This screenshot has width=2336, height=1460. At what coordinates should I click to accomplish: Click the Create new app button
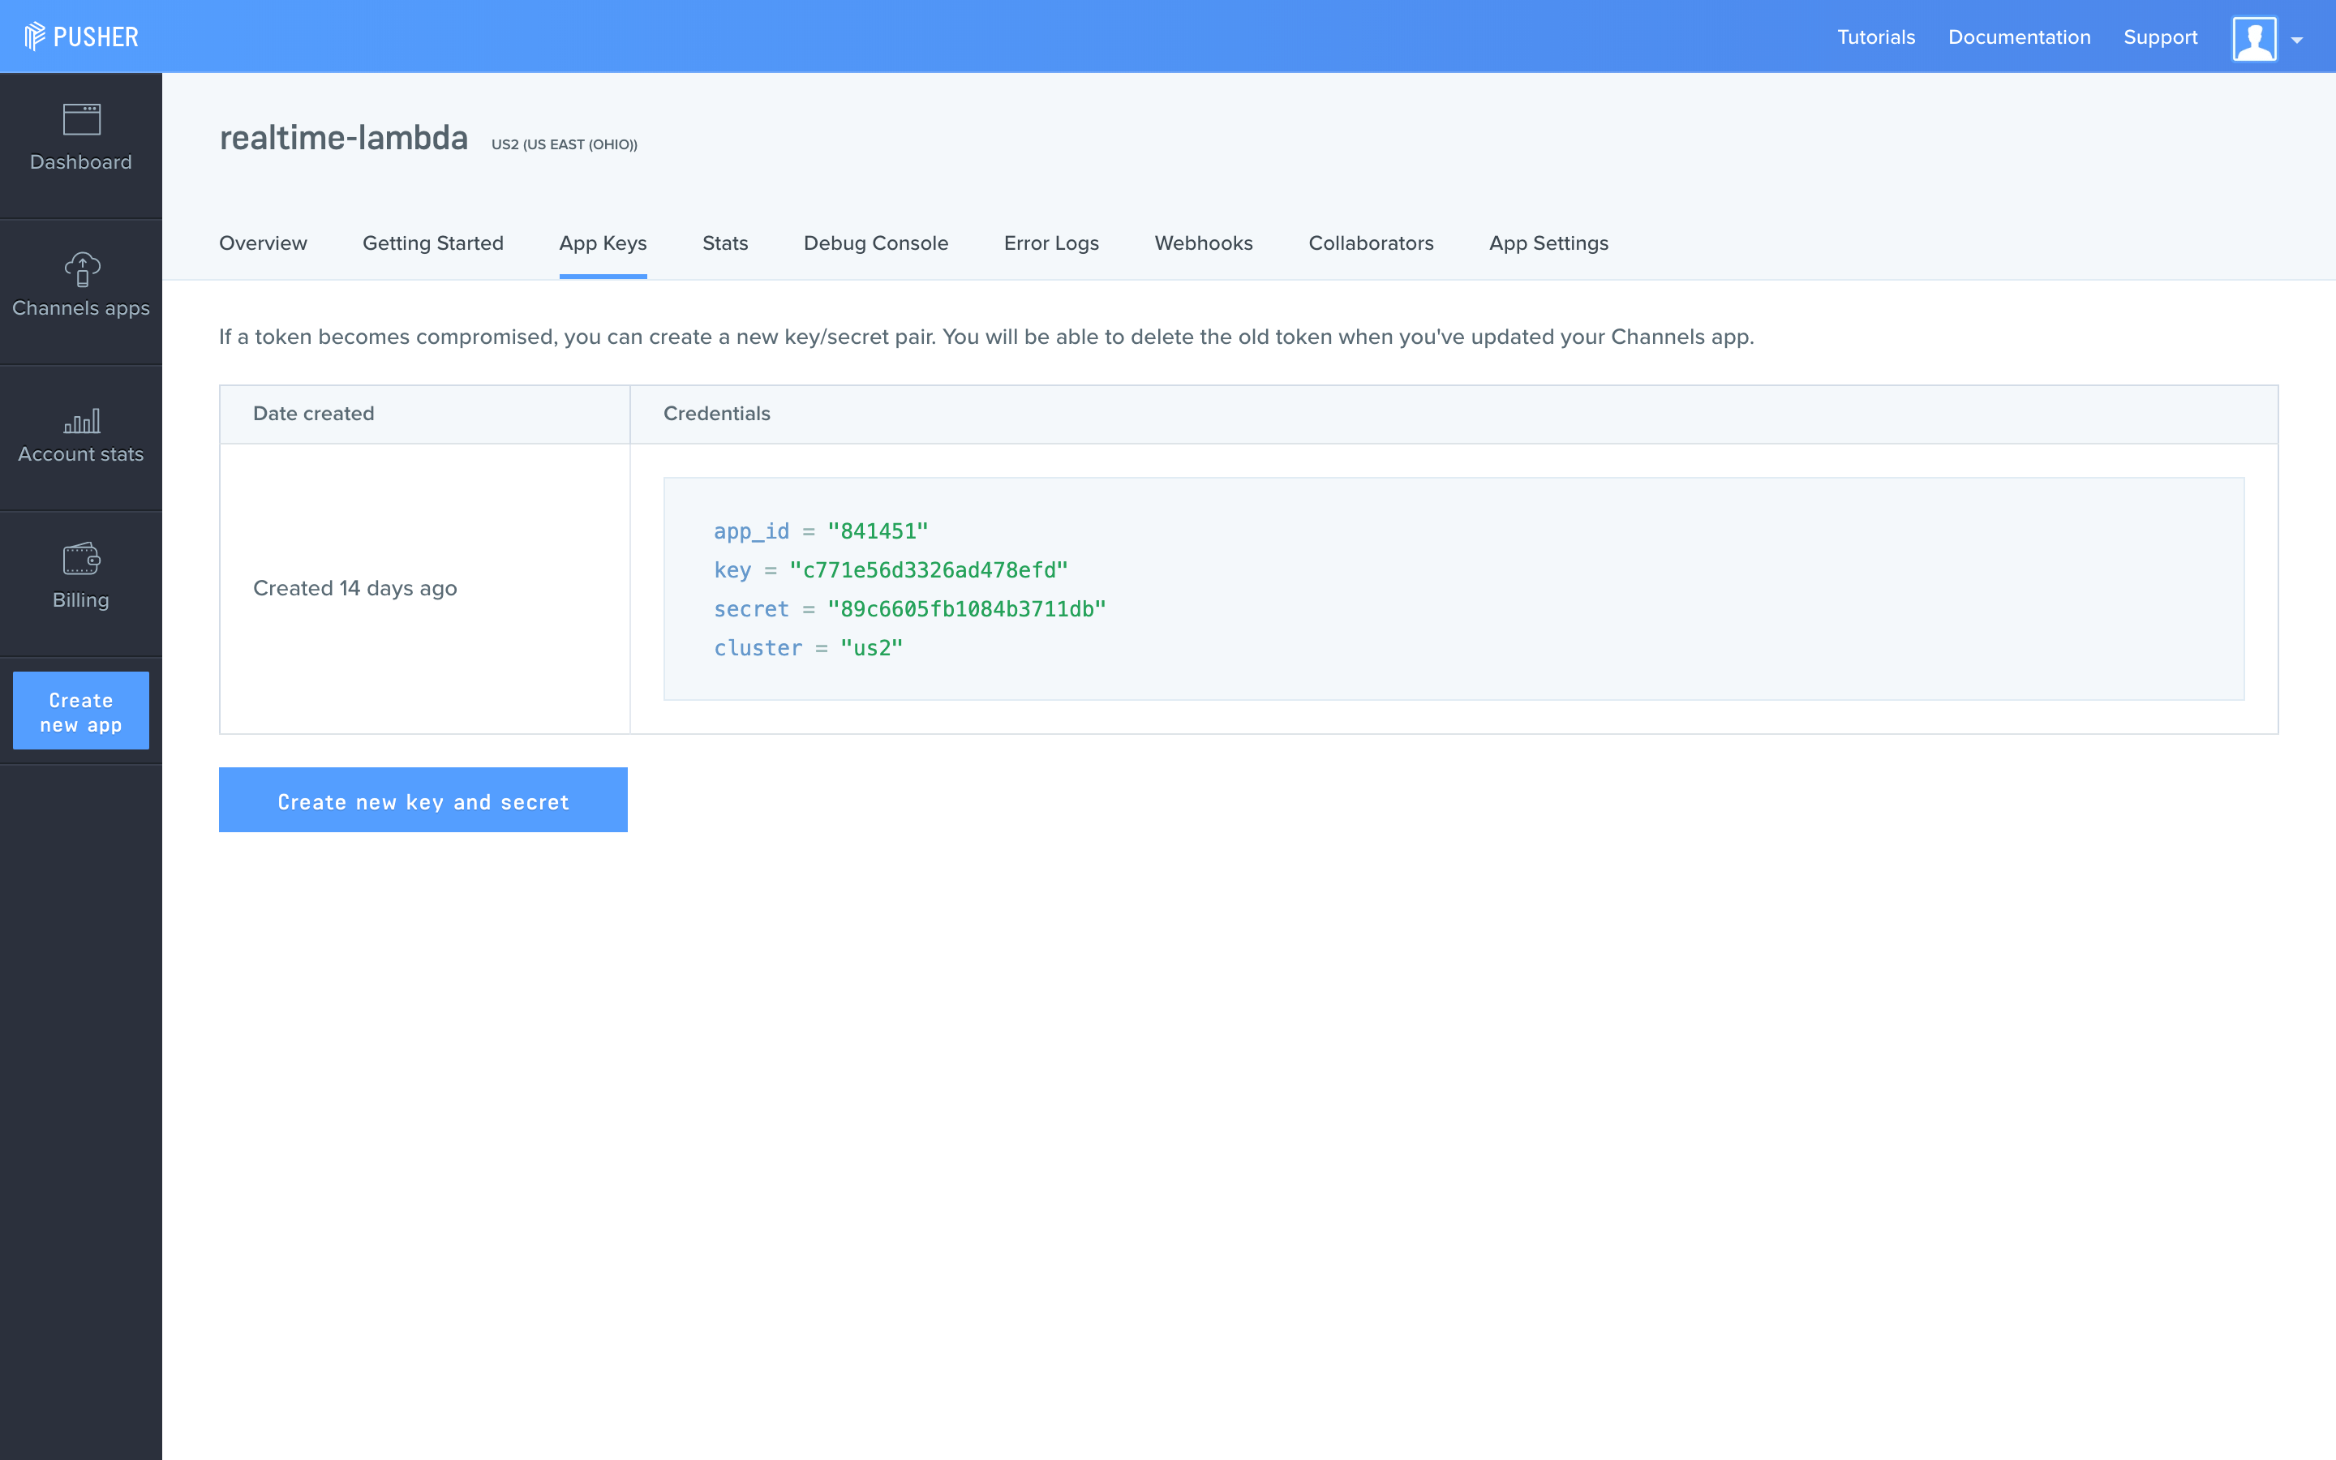81,711
